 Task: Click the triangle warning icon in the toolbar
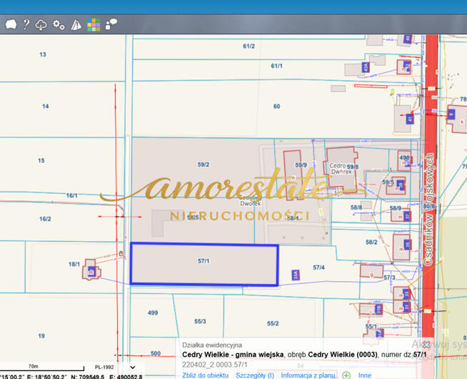pyautogui.click(x=76, y=25)
